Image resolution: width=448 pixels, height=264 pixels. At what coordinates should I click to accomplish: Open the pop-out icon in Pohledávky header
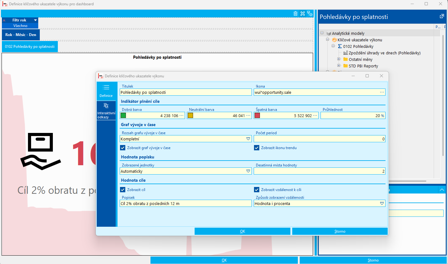(442, 16)
